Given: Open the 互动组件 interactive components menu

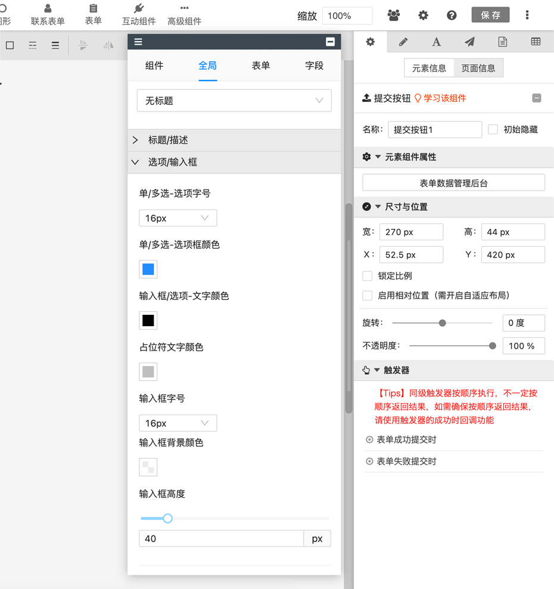Looking at the screenshot, I should pyautogui.click(x=139, y=15).
